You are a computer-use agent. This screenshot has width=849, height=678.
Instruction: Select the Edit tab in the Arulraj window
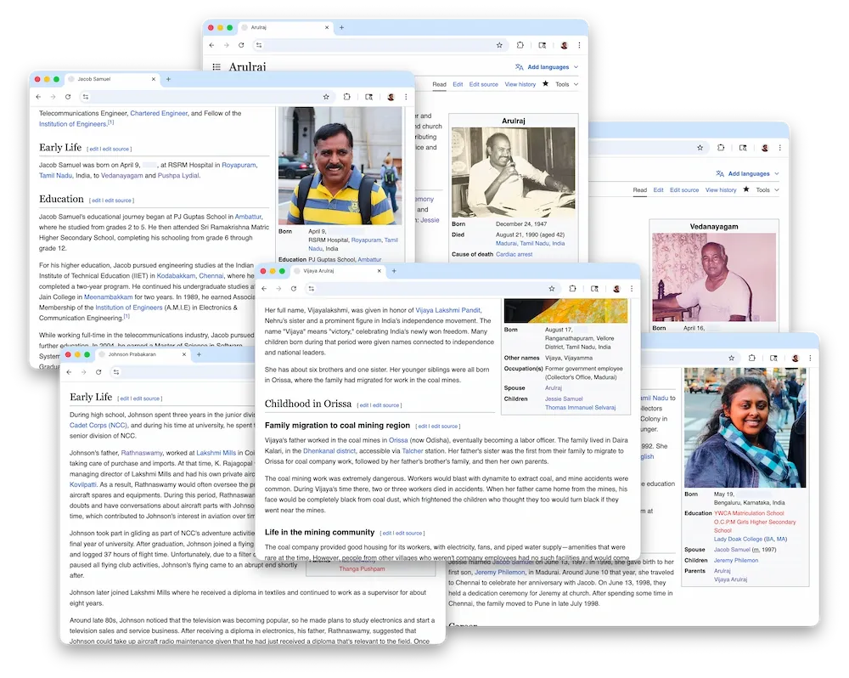(x=458, y=85)
